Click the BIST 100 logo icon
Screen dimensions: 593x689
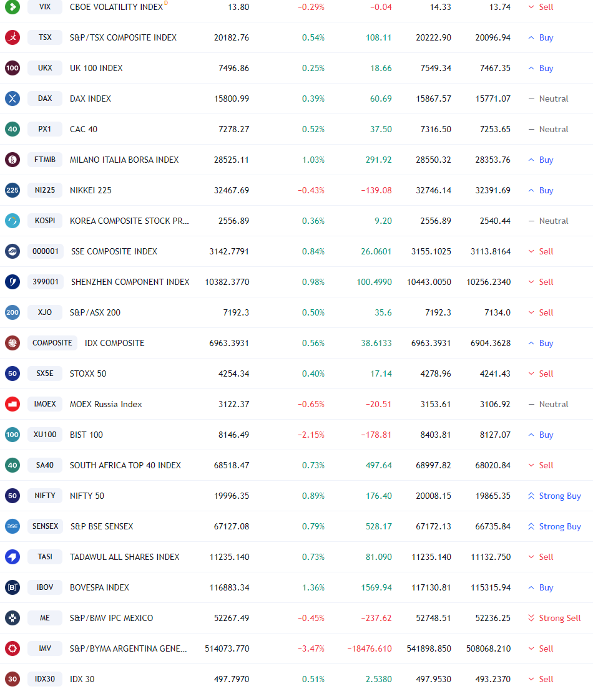[x=12, y=435]
